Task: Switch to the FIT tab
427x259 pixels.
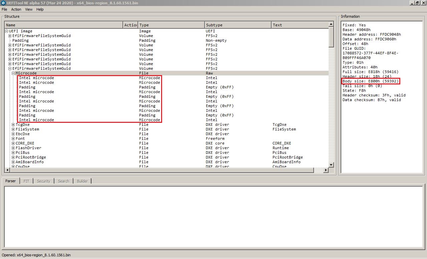Action: [x=26, y=181]
